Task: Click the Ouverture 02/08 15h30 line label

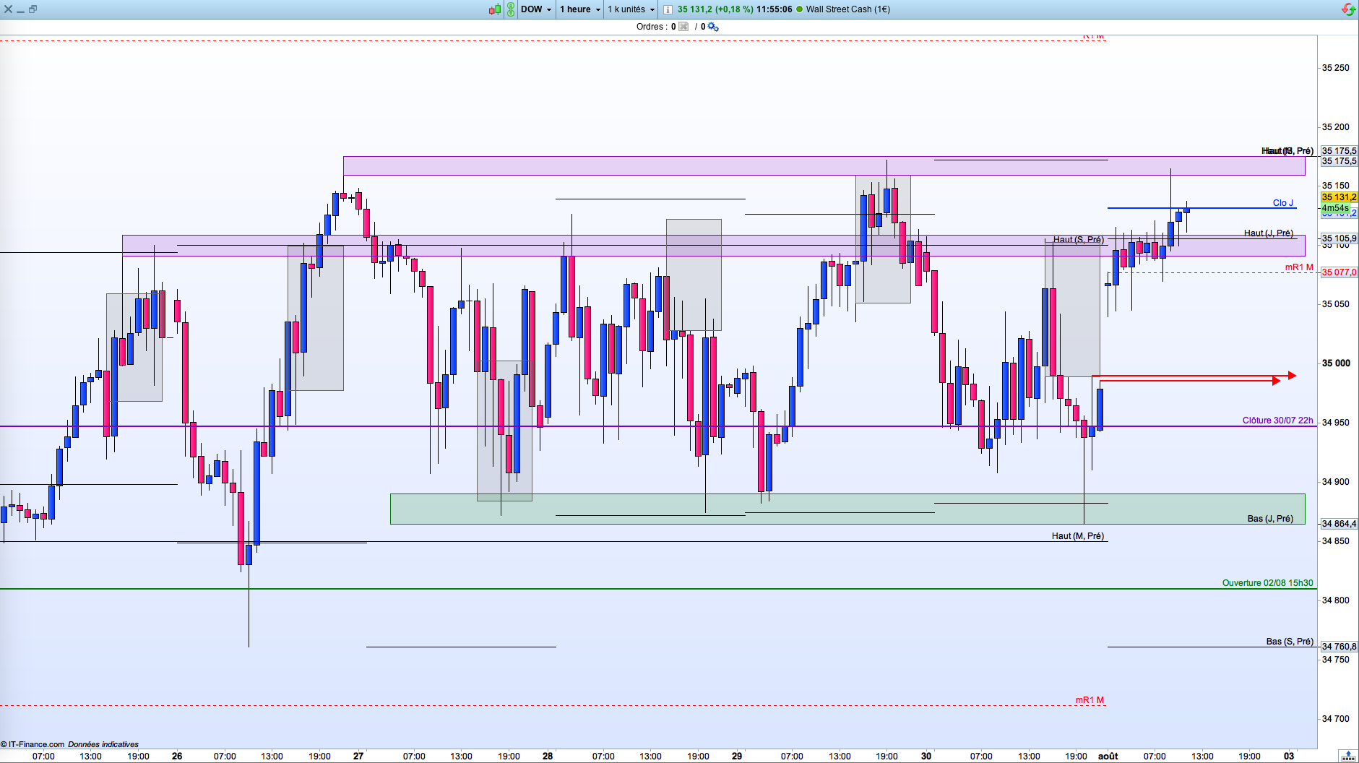Action: 1267,582
